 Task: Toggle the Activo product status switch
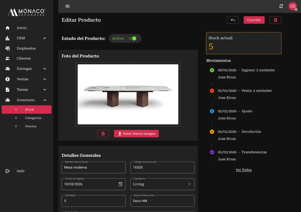point(132,39)
